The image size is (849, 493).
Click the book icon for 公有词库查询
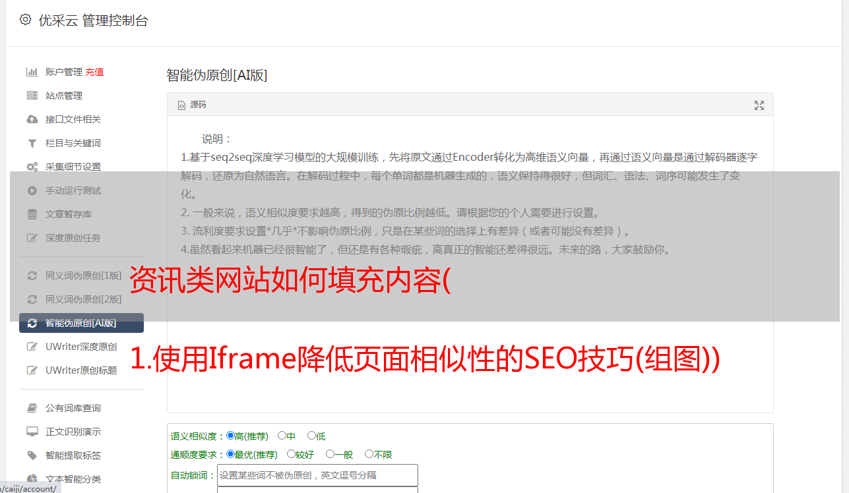[32, 408]
